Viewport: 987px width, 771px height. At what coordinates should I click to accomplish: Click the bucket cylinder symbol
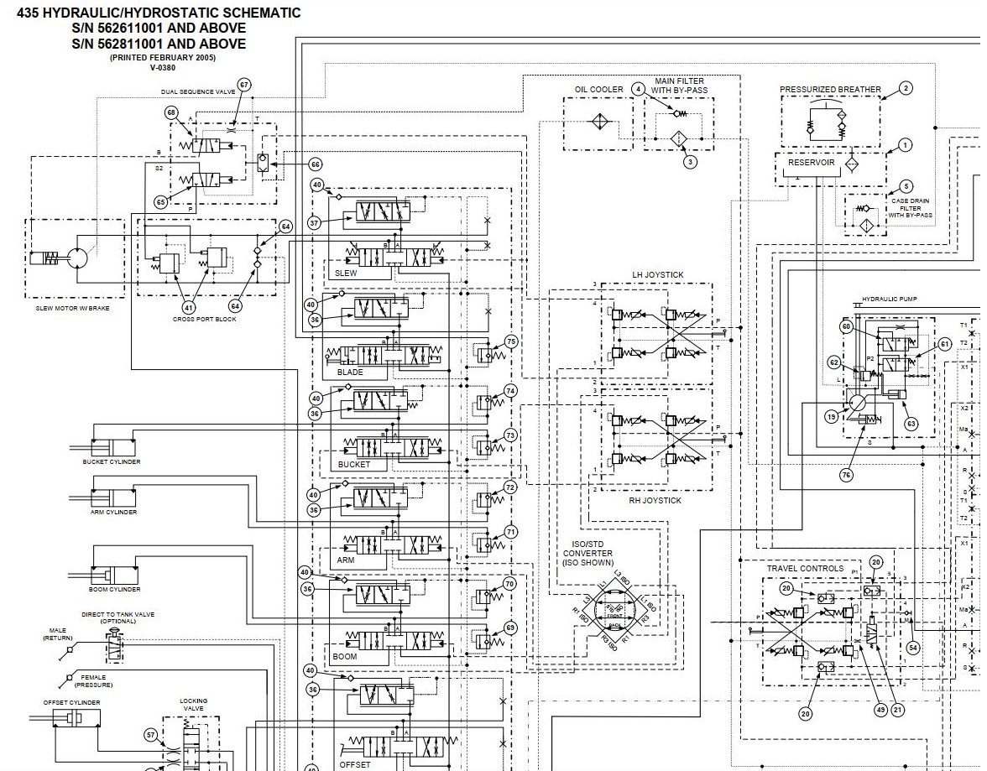pyautogui.click(x=113, y=447)
